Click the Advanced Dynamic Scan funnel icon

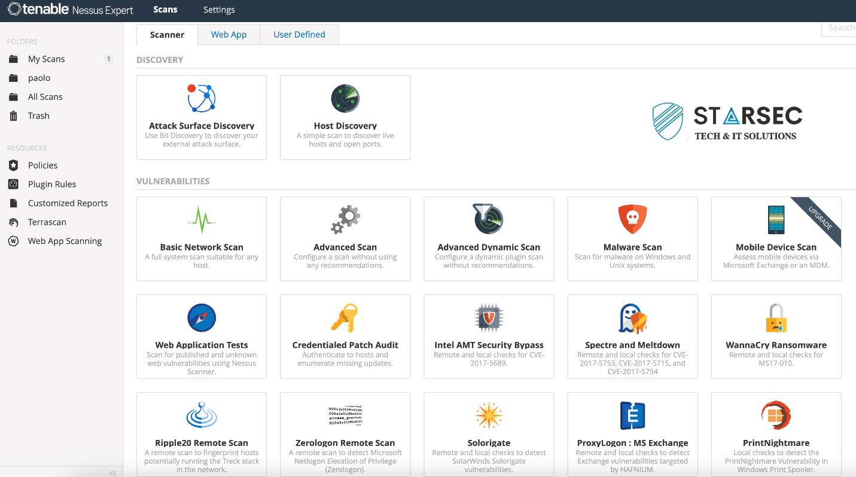pyautogui.click(x=489, y=219)
